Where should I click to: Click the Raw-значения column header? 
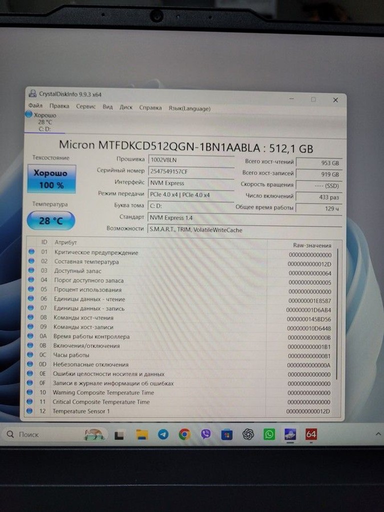[x=312, y=245]
